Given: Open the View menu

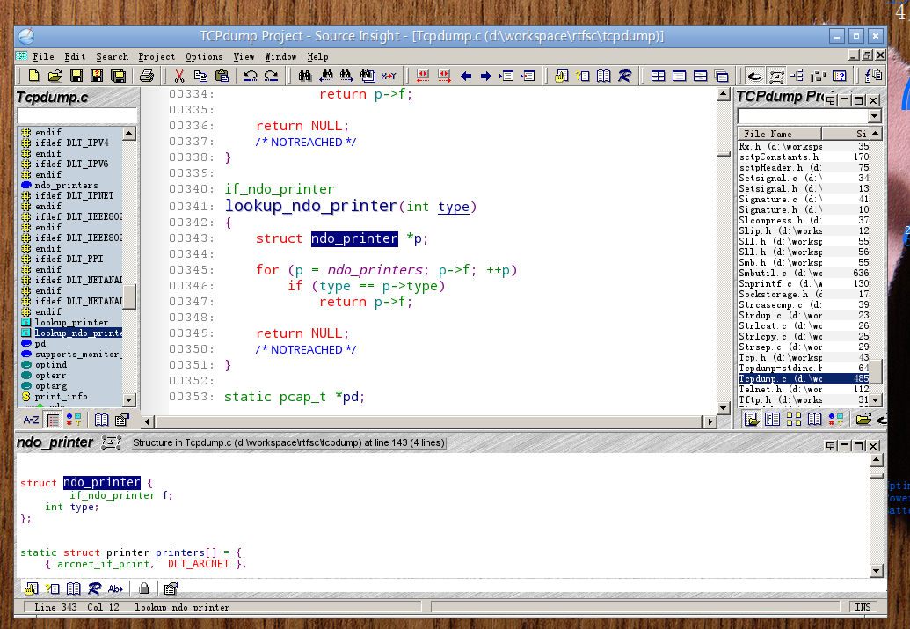Looking at the screenshot, I should click(244, 56).
